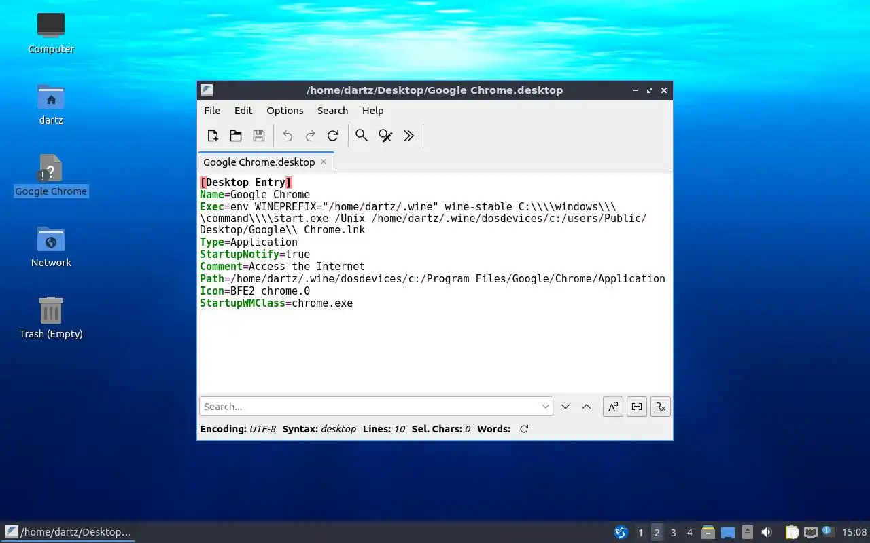Viewport: 870px width, 543px height.
Task: Close the Google Chrome.desktop tab
Action: (324, 162)
